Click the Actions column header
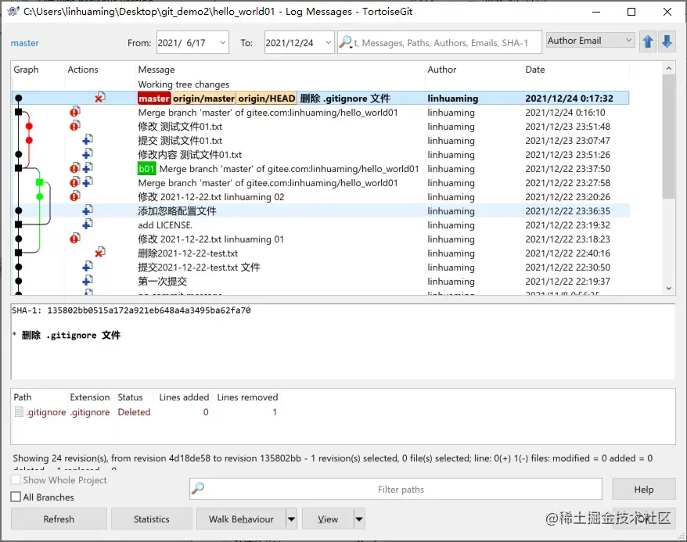The height and width of the screenshot is (542, 687). point(100,70)
